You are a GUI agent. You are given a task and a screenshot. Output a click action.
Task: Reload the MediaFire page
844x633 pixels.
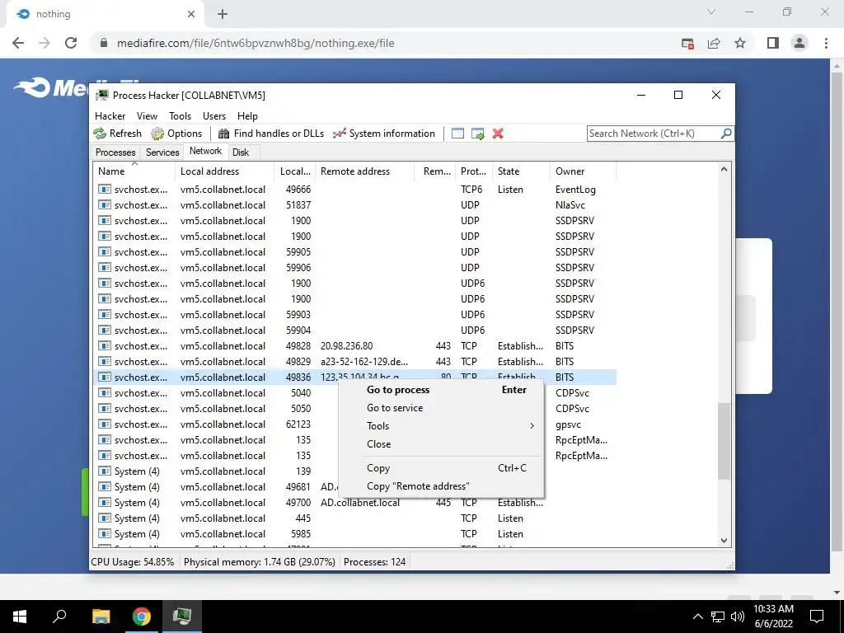(x=71, y=43)
